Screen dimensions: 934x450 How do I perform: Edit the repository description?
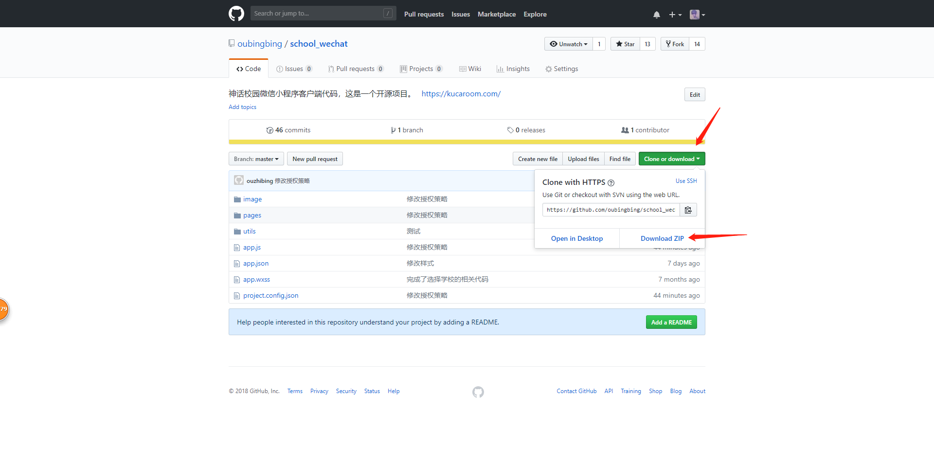point(695,94)
